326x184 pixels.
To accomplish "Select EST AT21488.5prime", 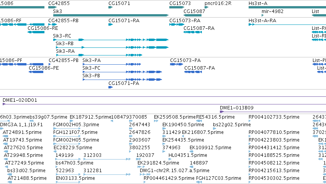I will click(x=27, y=178).
